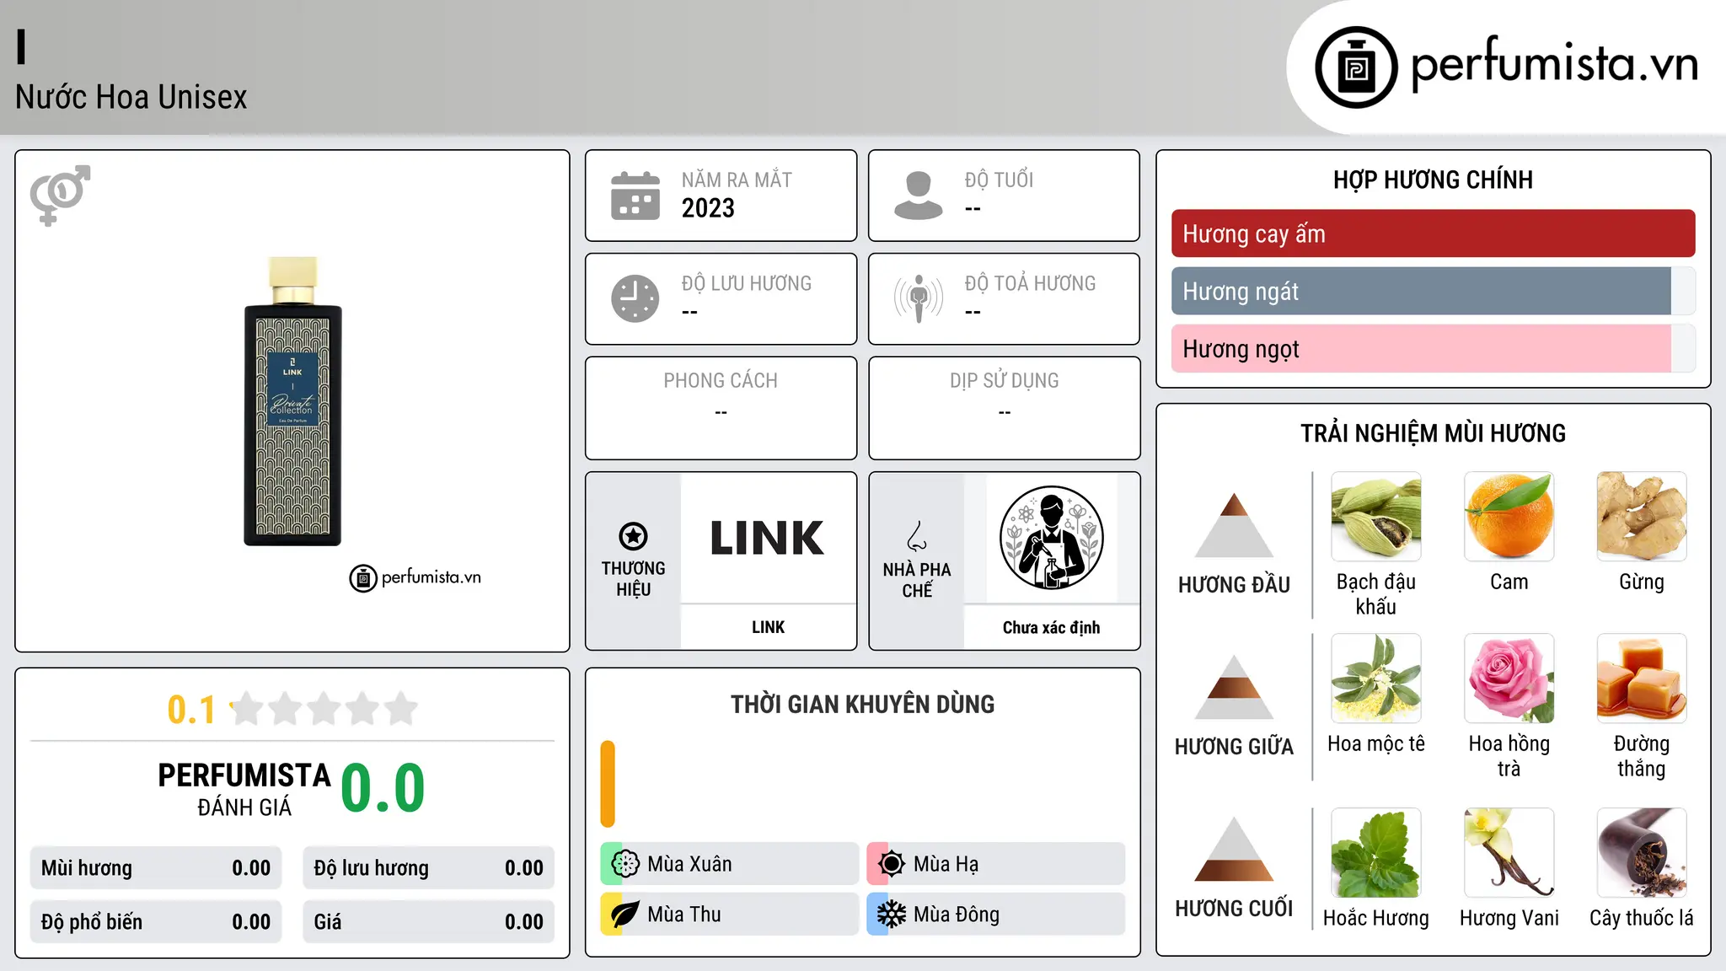
Task: Click the Mùi hương score row
Action: point(156,868)
